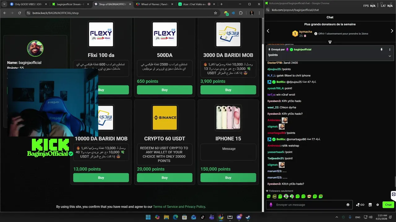Click the baginjaofficial profile avatar
This screenshot has height=222, width=396.
pyautogui.click(x=35, y=48)
